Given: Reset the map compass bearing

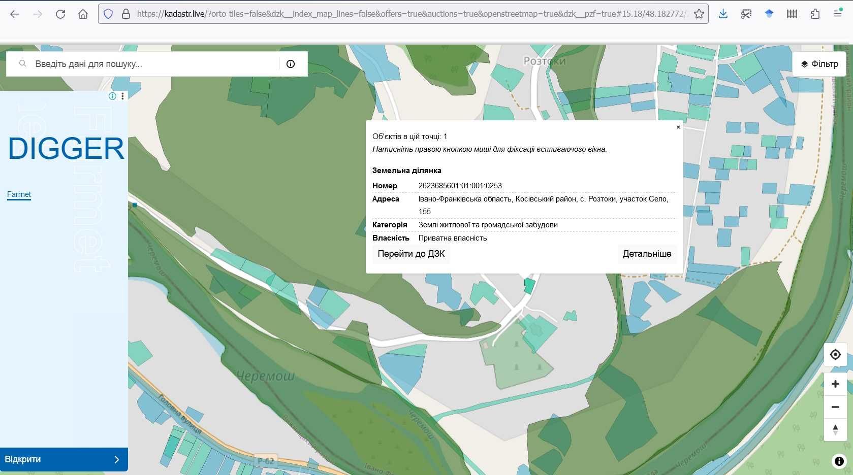Looking at the screenshot, I should [x=835, y=430].
